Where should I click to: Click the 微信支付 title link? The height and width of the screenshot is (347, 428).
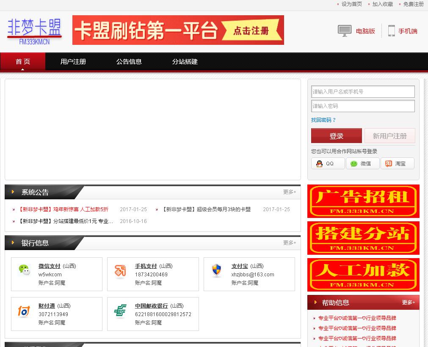click(50, 266)
